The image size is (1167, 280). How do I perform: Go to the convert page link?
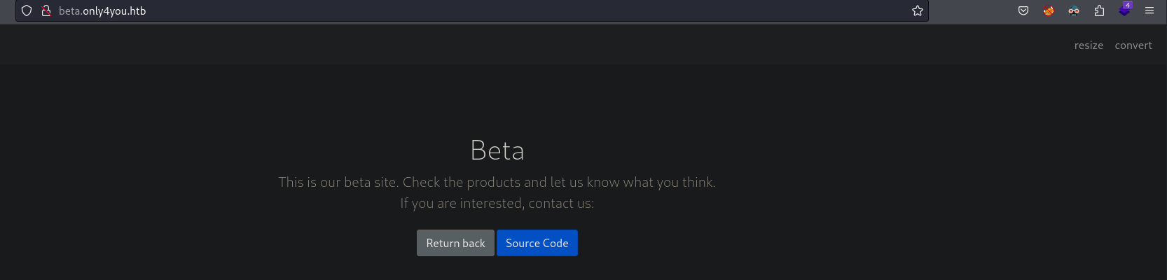click(x=1133, y=45)
